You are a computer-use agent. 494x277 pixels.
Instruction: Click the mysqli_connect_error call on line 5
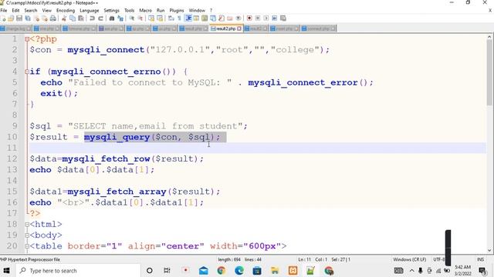303,82
